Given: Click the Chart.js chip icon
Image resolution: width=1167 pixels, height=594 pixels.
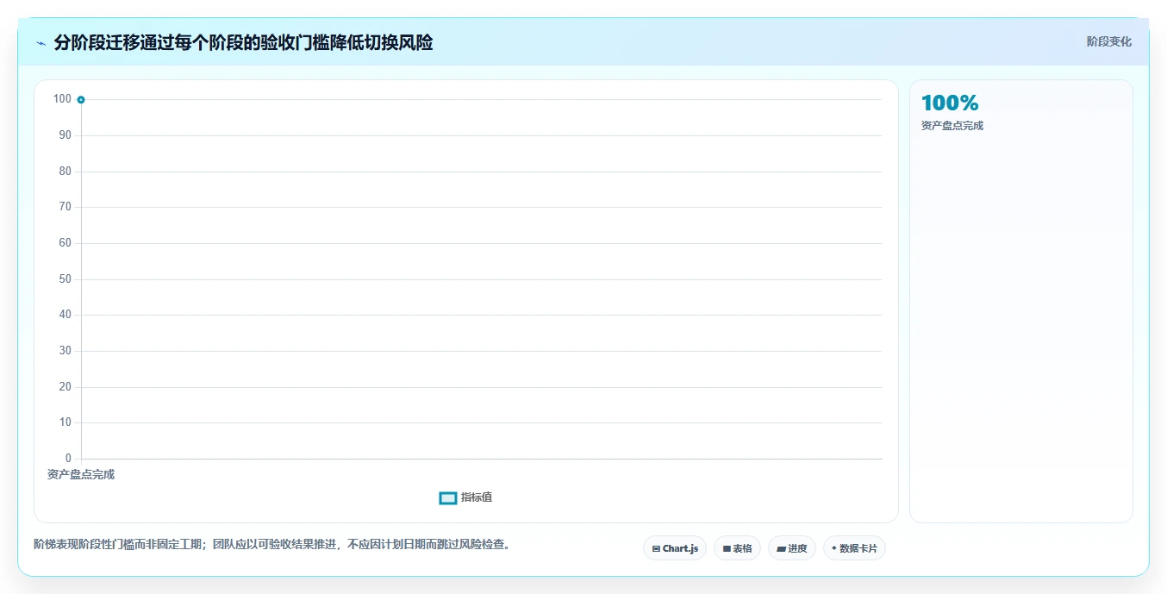Looking at the screenshot, I should (656, 549).
